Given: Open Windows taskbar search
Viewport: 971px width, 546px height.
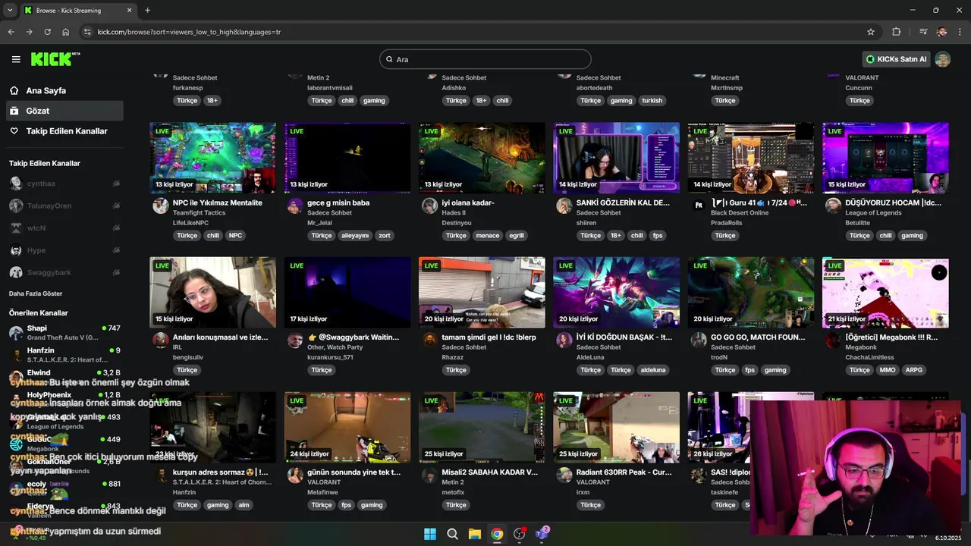Looking at the screenshot, I should point(452,534).
